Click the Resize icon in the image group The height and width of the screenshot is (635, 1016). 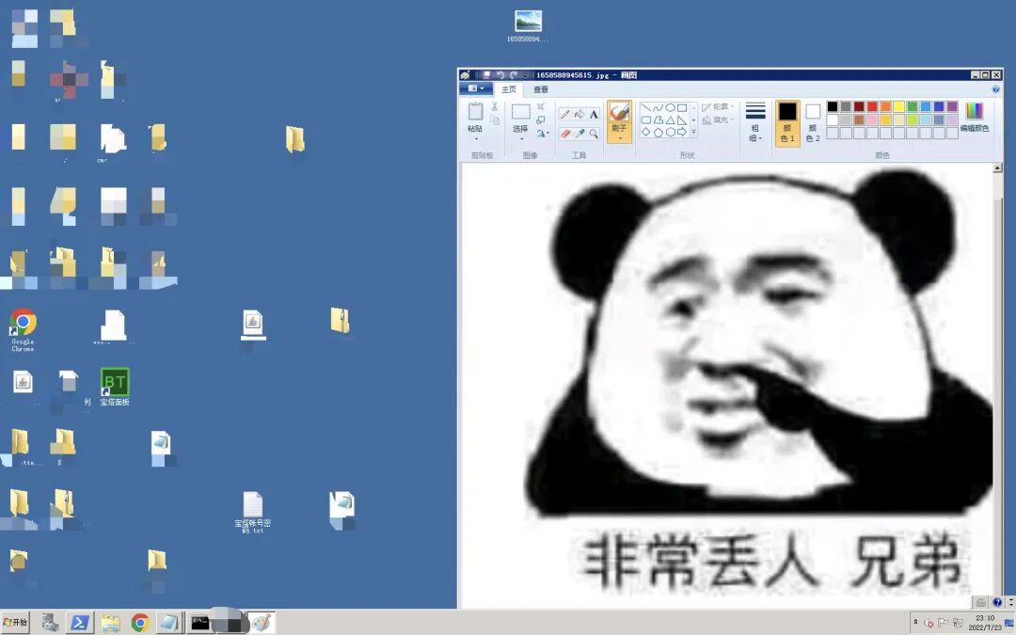tap(540, 119)
